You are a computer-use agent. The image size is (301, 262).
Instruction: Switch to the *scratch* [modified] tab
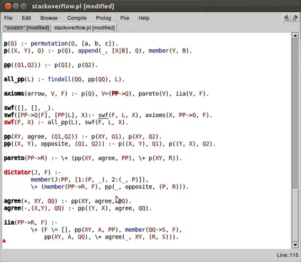[27, 28]
